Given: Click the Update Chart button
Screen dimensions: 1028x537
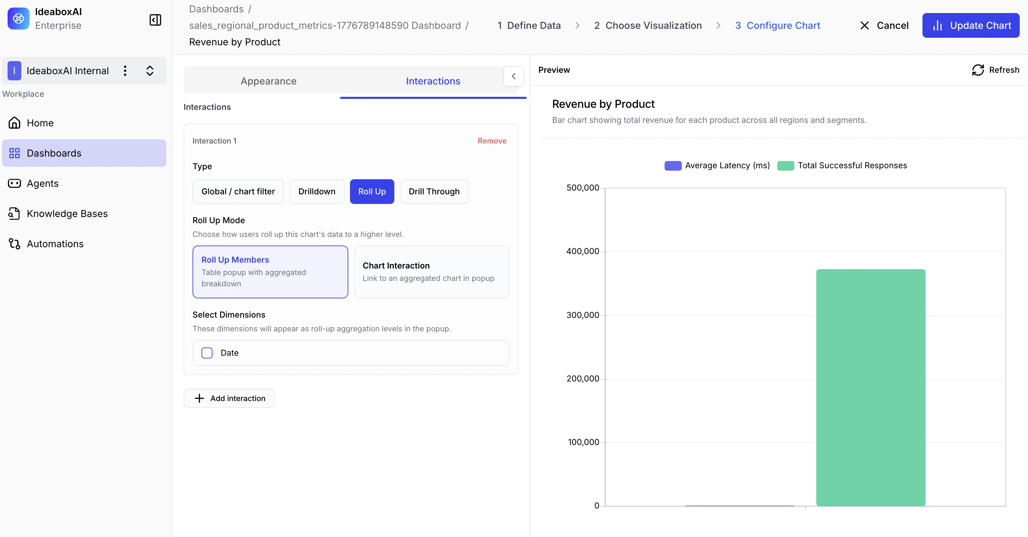Looking at the screenshot, I should (x=971, y=25).
